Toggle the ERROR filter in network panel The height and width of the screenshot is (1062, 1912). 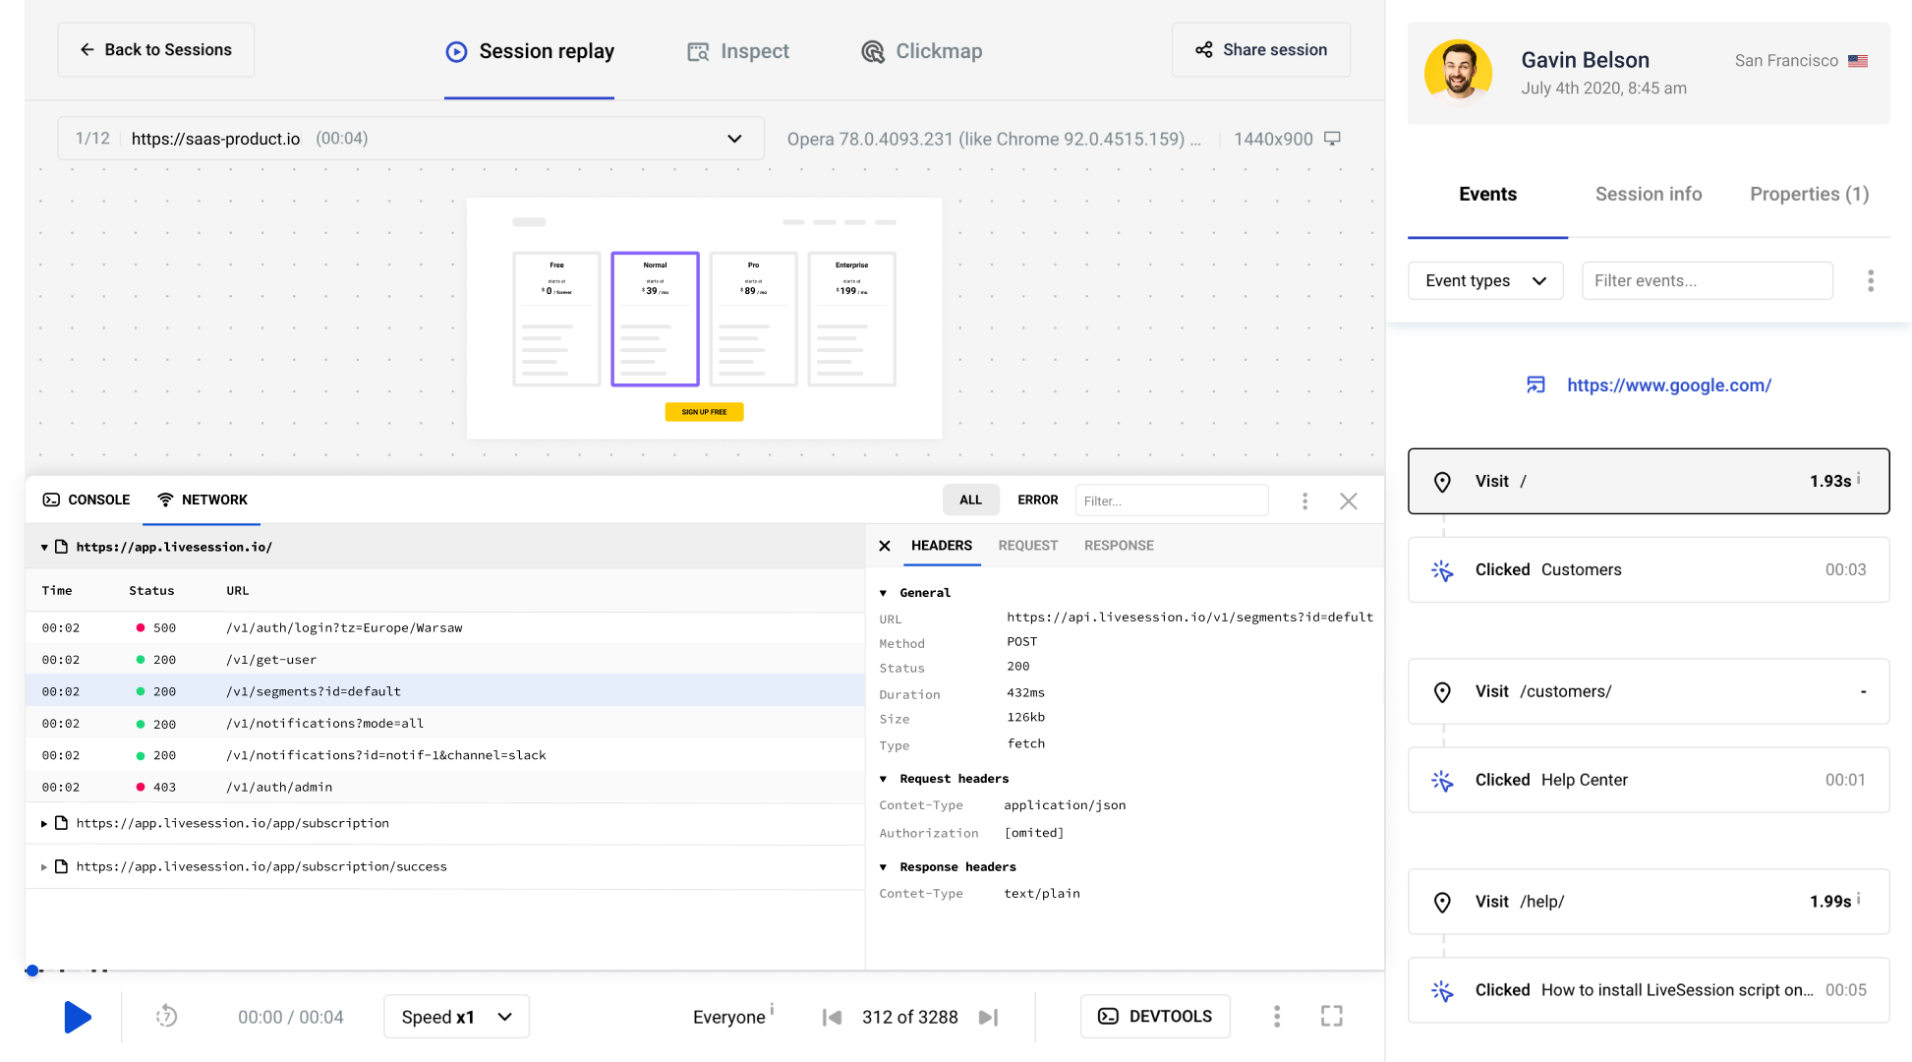coord(1037,500)
